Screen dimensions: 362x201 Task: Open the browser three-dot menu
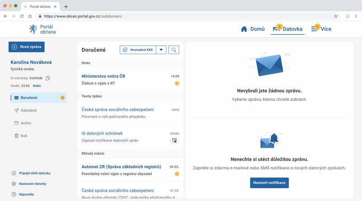356,16
